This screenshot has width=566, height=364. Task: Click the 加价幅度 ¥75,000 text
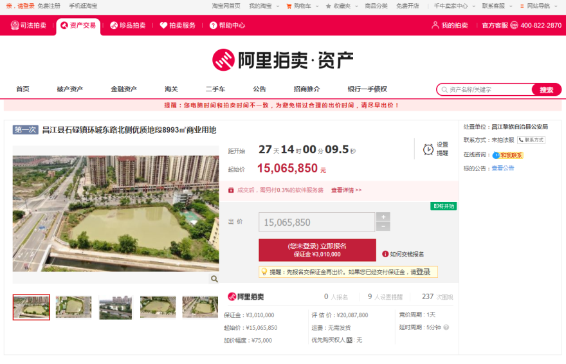coord(248,340)
